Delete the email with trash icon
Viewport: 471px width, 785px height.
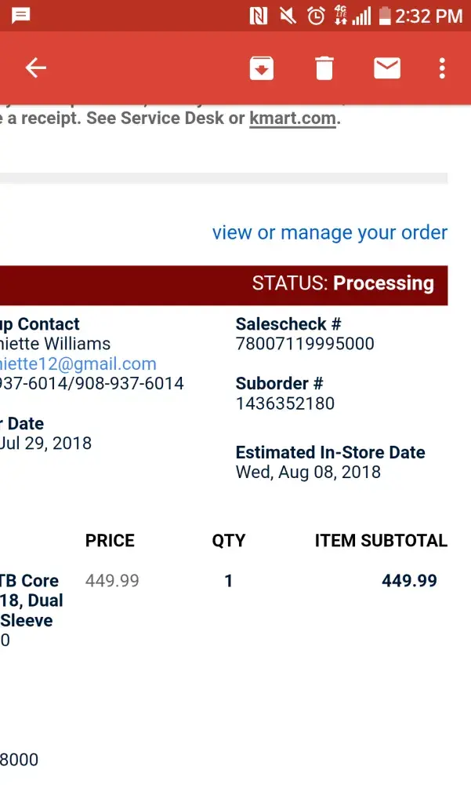coord(324,68)
